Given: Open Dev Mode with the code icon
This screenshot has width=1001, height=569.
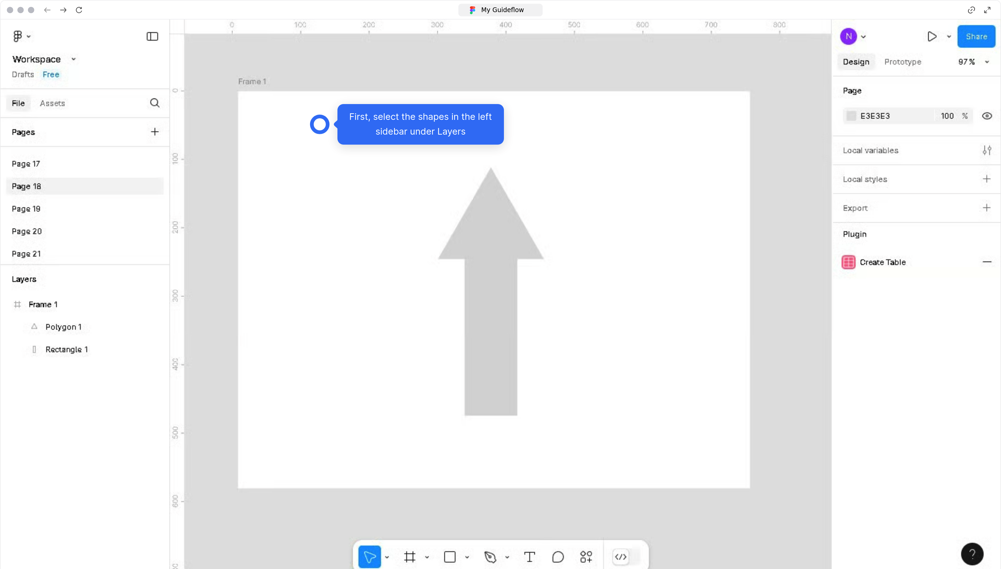Looking at the screenshot, I should pos(621,557).
